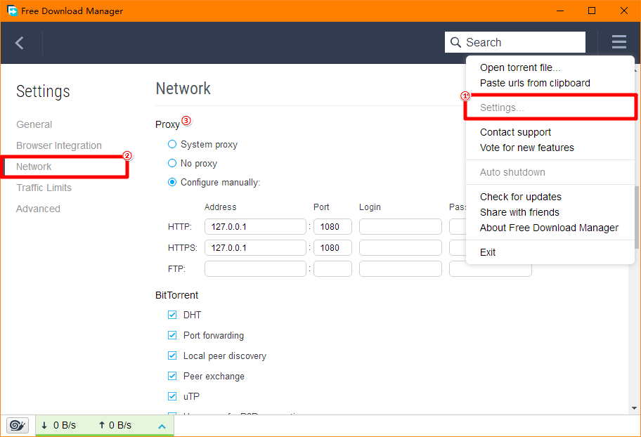The height and width of the screenshot is (437, 641).
Task: Minimize the Free Download Manager window
Action: (x=560, y=11)
